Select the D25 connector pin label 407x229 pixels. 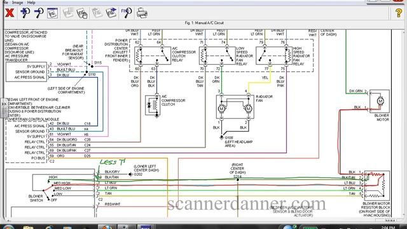(x=87, y=156)
